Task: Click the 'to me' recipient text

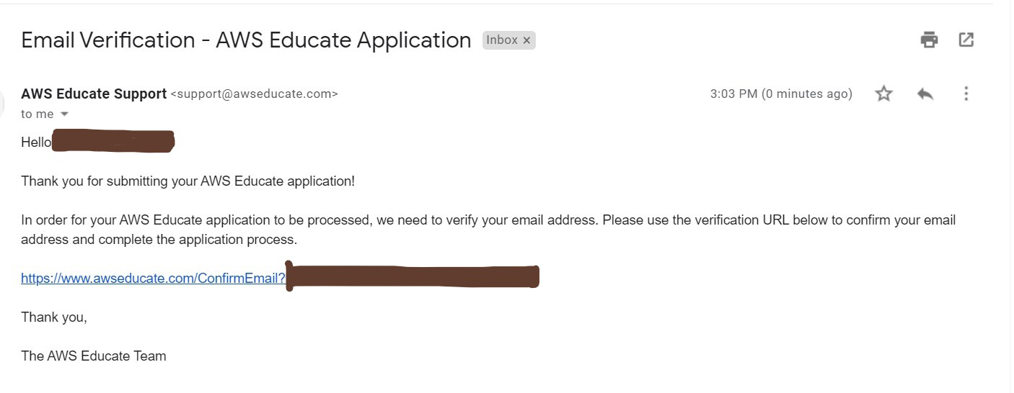Action: (38, 114)
